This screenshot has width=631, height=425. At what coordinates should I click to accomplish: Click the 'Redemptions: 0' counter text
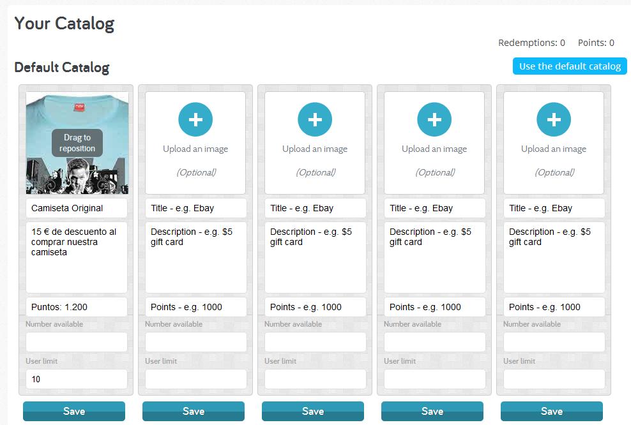(531, 43)
